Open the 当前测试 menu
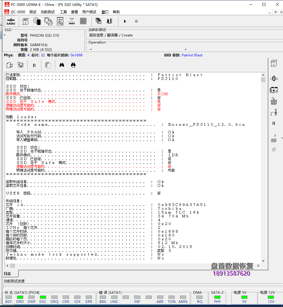The height and width of the screenshot is (307, 283). click(x=48, y=12)
